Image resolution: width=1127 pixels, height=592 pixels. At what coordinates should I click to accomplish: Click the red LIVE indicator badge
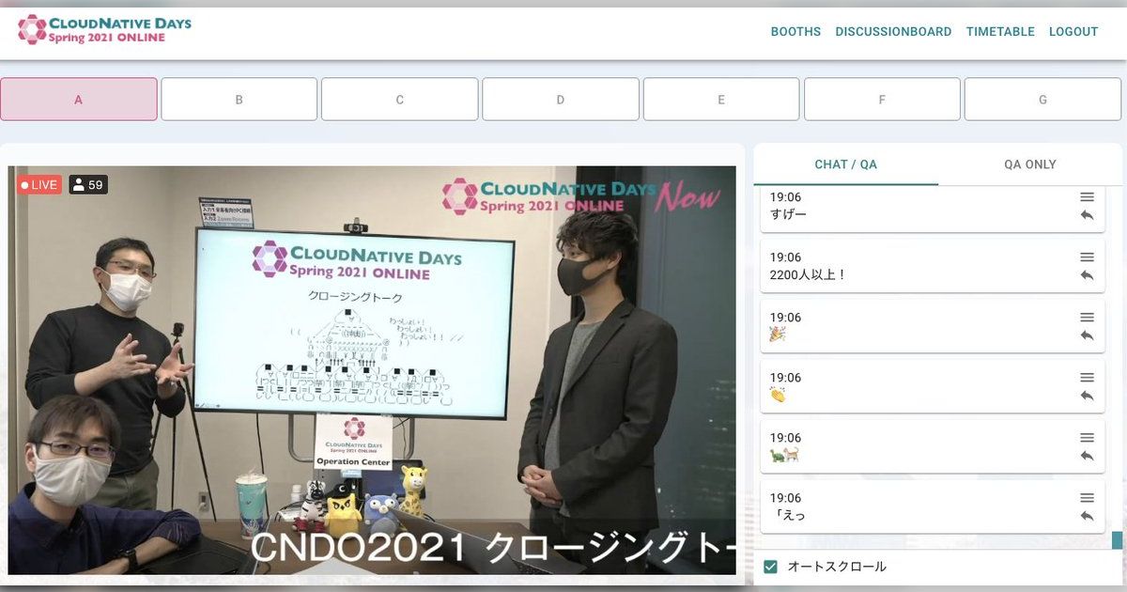tap(38, 185)
